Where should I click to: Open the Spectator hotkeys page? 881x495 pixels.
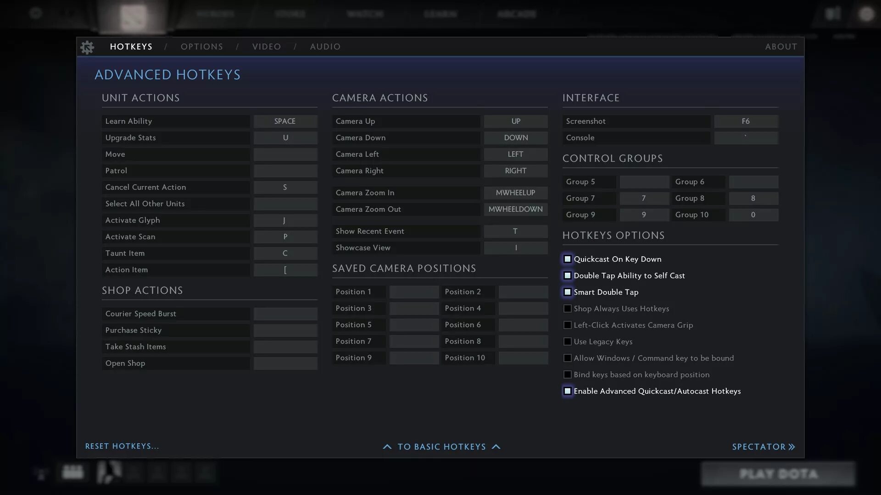click(764, 446)
